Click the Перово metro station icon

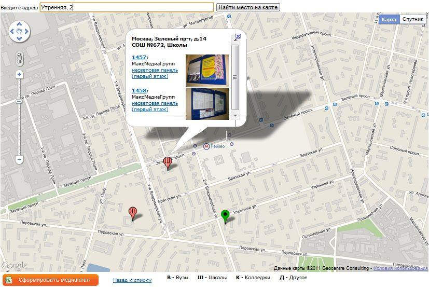point(206,146)
